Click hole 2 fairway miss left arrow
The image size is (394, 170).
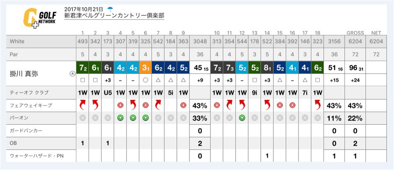95,106
